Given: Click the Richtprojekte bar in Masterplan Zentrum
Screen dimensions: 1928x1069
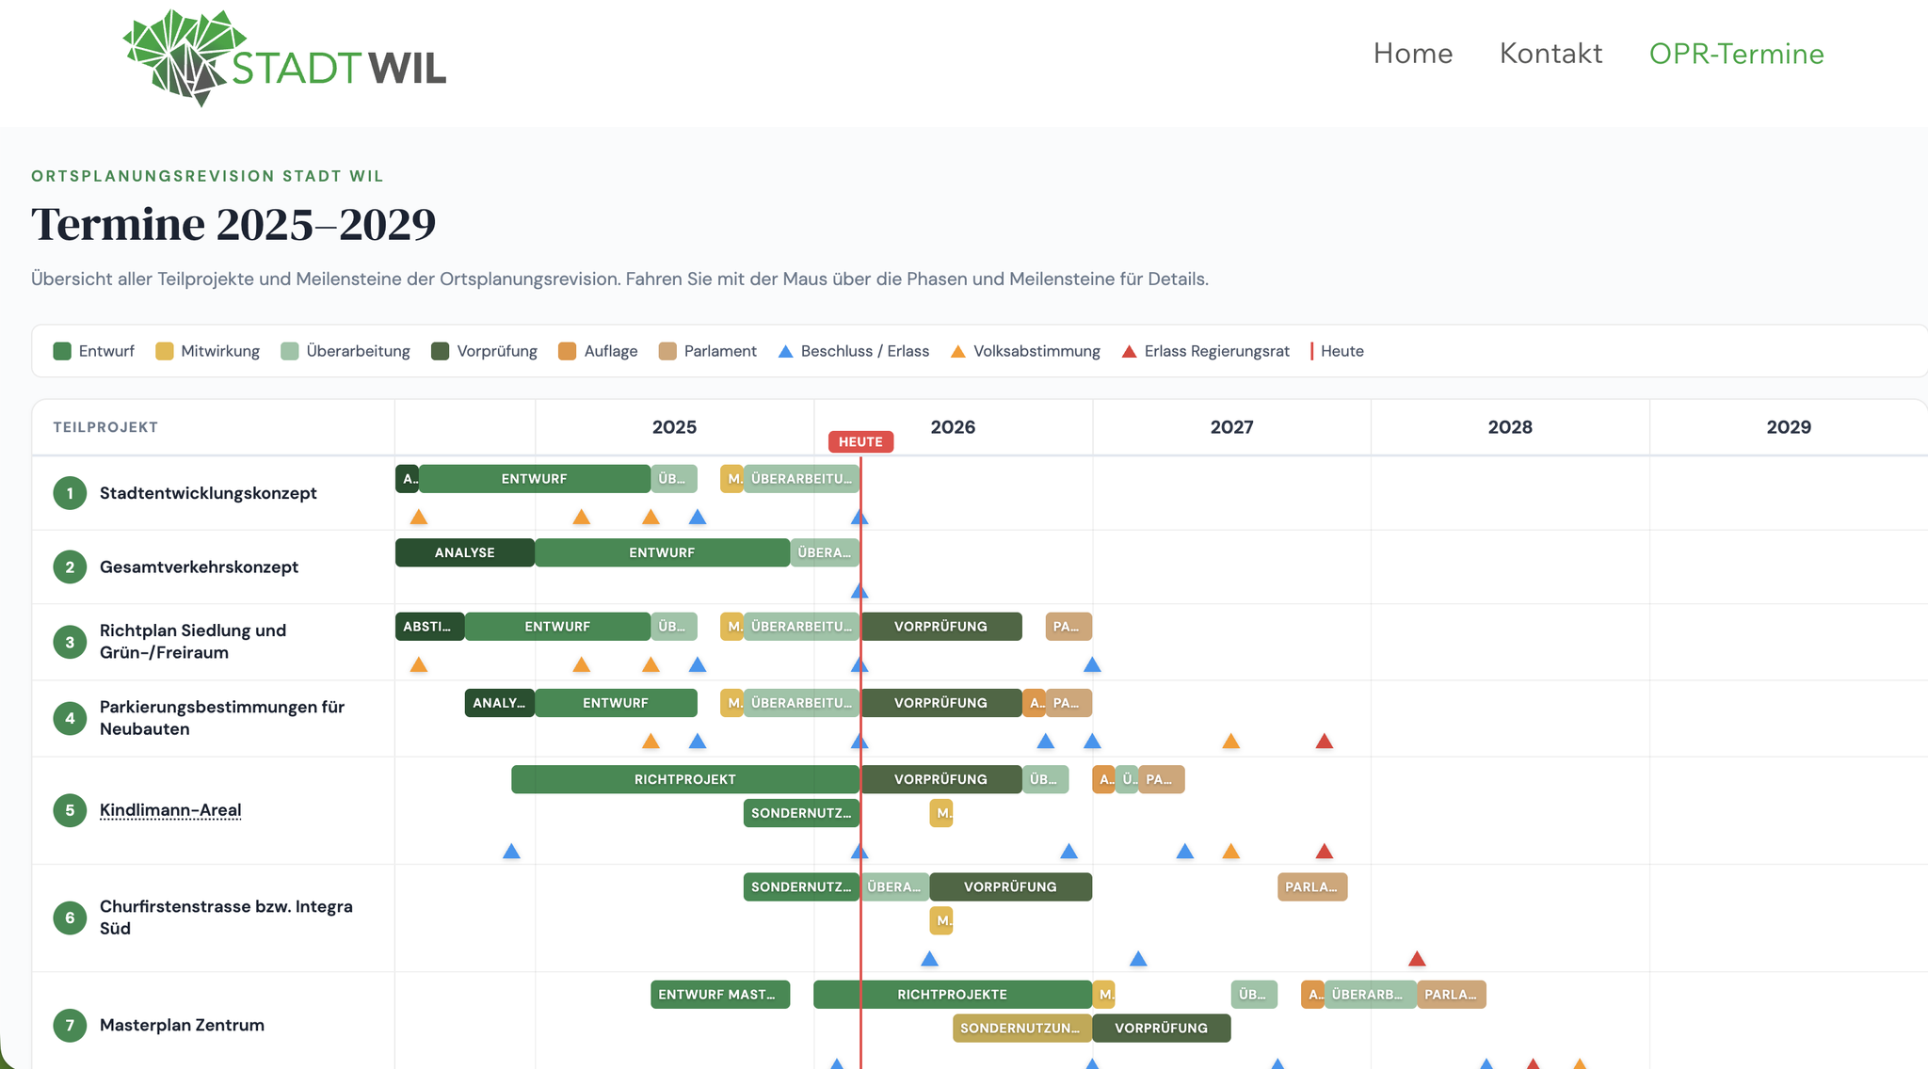Looking at the screenshot, I should click(952, 995).
